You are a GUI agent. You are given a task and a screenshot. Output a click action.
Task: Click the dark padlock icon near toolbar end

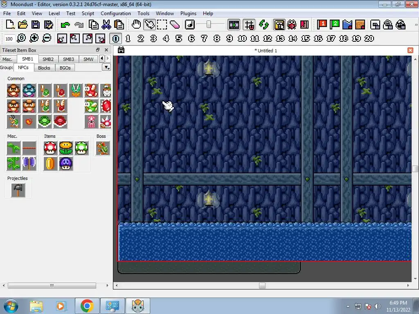coord(401,25)
